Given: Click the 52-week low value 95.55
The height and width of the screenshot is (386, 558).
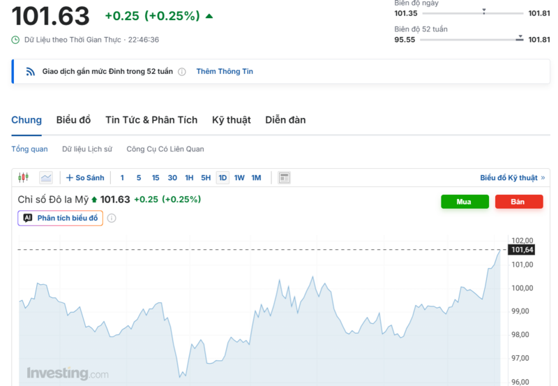Looking at the screenshot, I should coord(405,40).
